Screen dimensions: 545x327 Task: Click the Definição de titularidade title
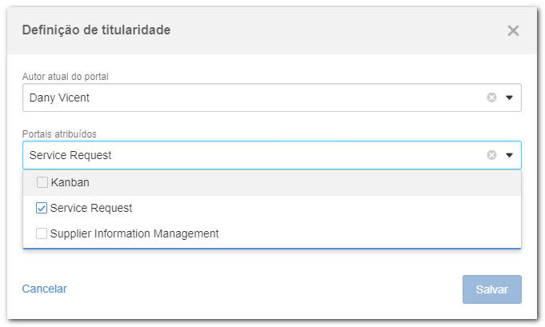(96, 30)
